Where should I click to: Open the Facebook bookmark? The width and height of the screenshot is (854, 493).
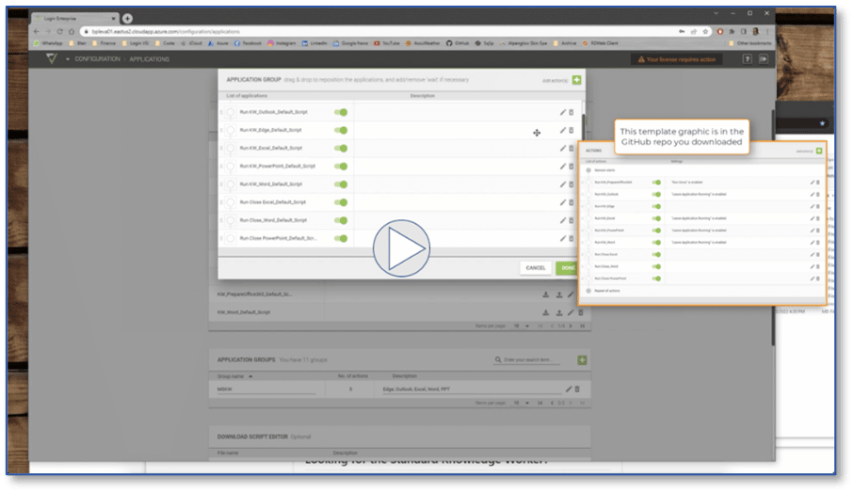click(x=248, y=43)
